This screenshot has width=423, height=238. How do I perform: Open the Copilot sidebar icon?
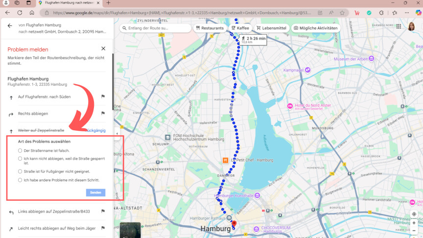419,13
